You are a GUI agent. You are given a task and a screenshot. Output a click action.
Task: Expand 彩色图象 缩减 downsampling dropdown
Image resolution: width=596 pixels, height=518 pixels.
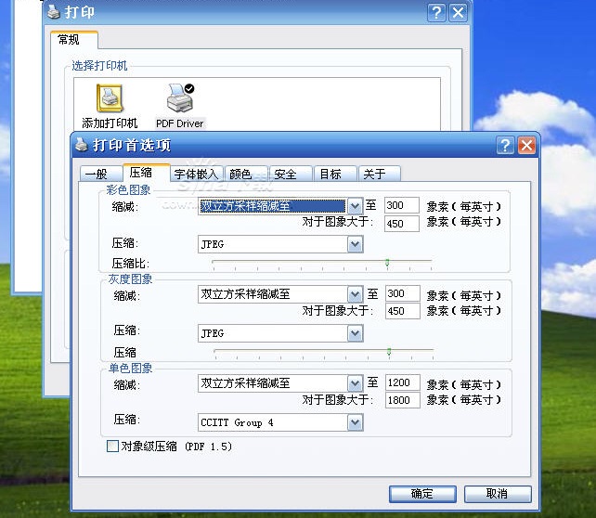[x=355, y=206]
